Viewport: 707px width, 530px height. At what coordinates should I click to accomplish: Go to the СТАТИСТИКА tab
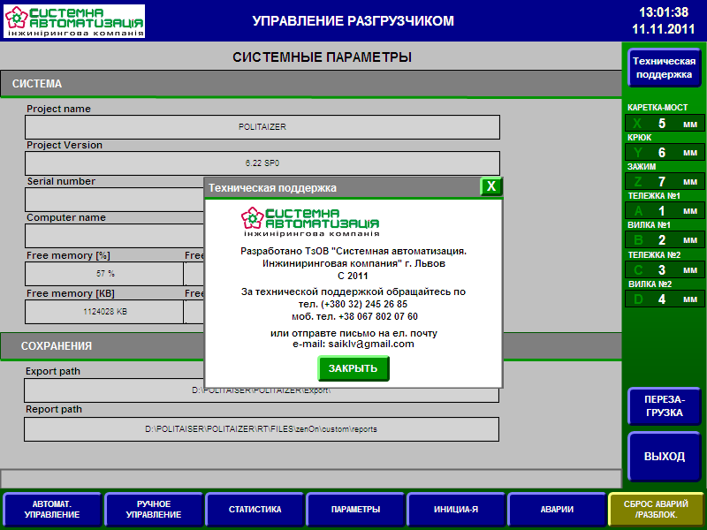tap(255, 510)
